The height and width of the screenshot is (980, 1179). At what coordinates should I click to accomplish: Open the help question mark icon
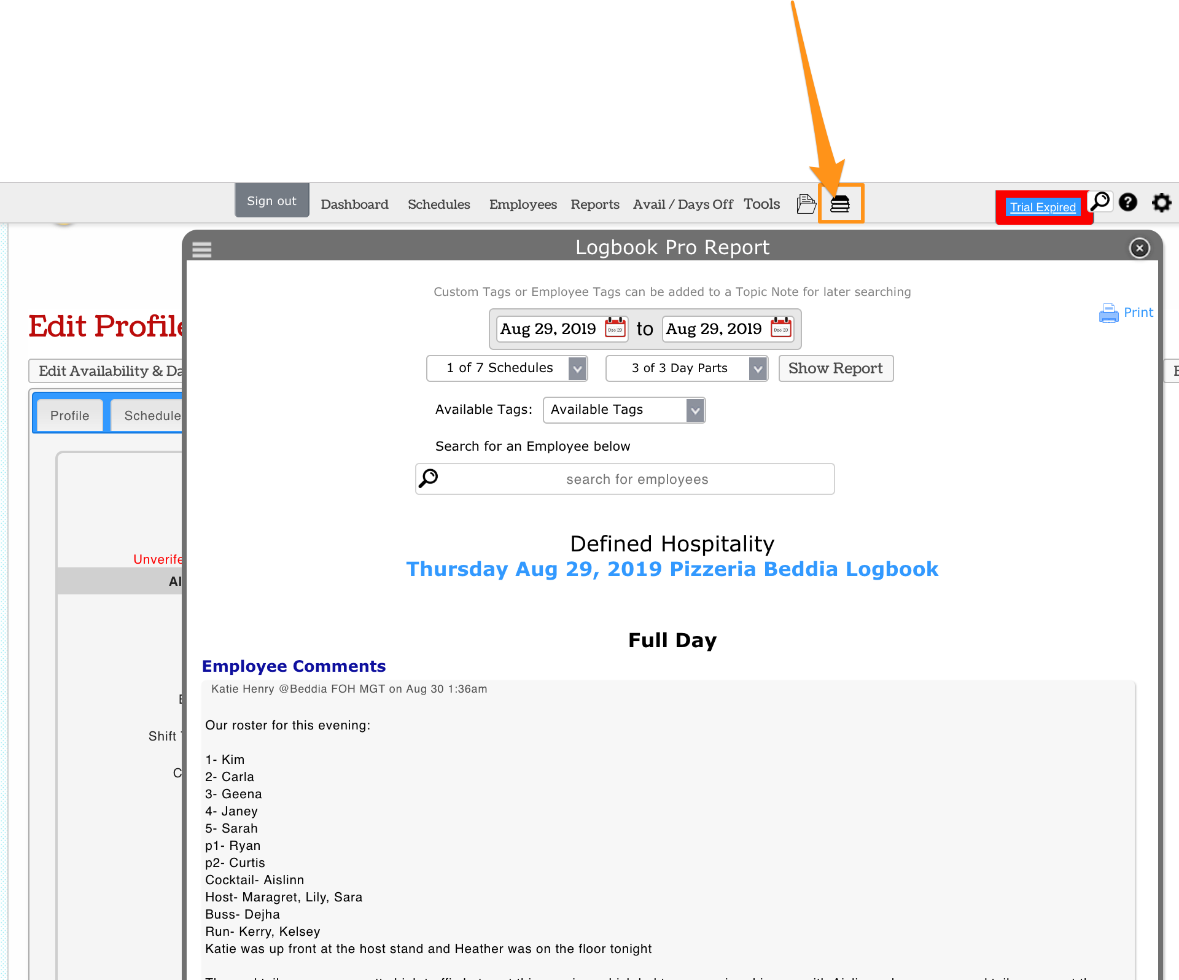point(1128,202)
